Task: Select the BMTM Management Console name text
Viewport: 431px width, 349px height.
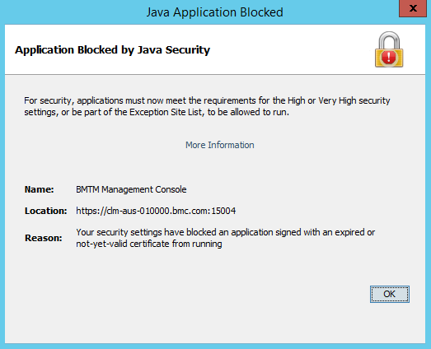Action: [x=131, y=189]
